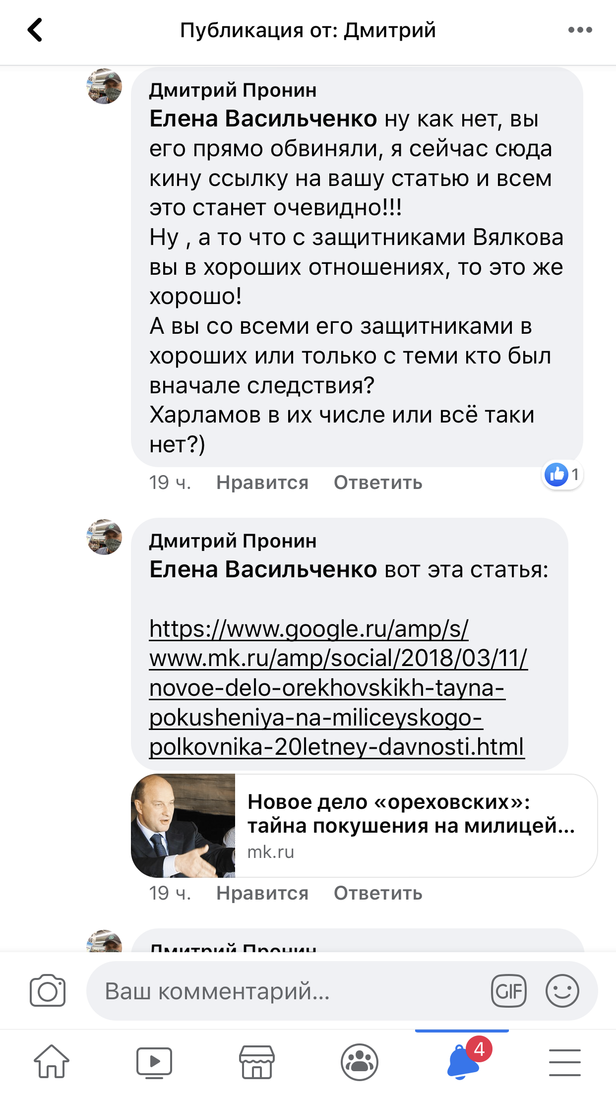The height and width of the screenshot is (1095, 616).
Task: View the thumbs-up reaction count
Action: (562, 475)
